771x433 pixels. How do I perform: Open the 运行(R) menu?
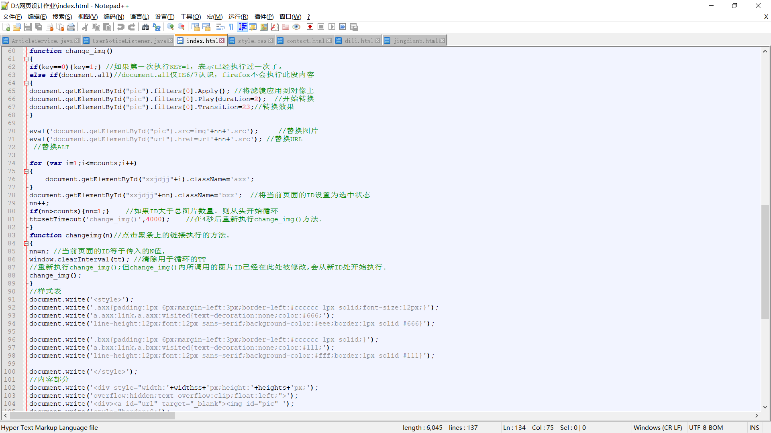(x=238, y=17)
